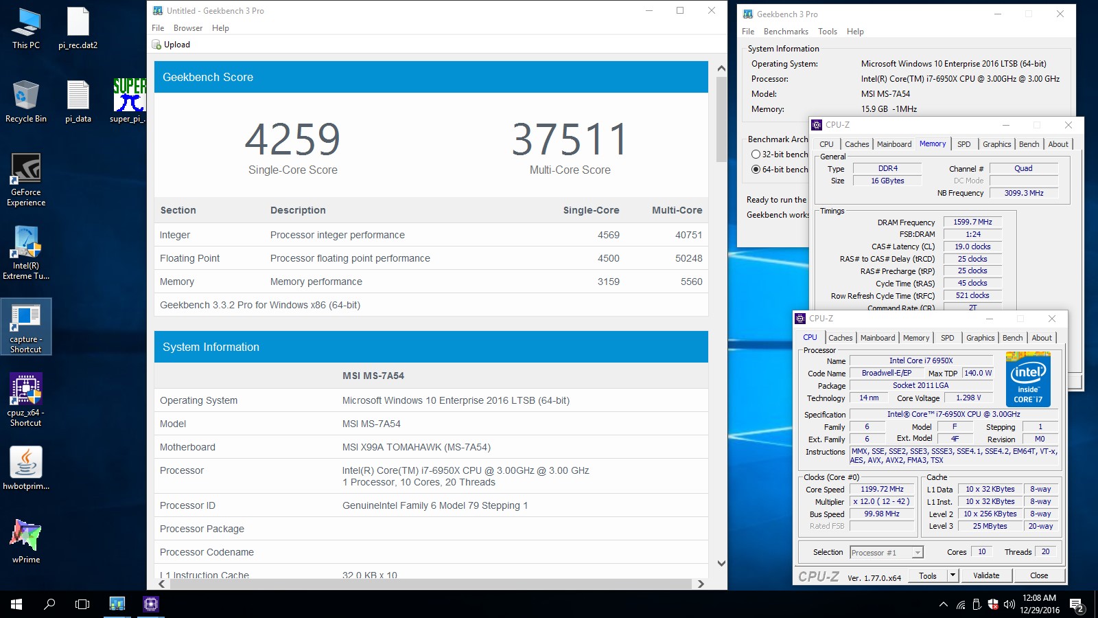Open the pi_rec.dat2 file icon
The image size is (1098, 618).
pyautogui.click(x=78, y=29)
